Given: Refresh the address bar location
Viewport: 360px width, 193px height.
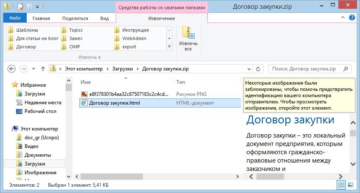Looking at the screenshot, I should pyautogui.click(x=259, y=69).
